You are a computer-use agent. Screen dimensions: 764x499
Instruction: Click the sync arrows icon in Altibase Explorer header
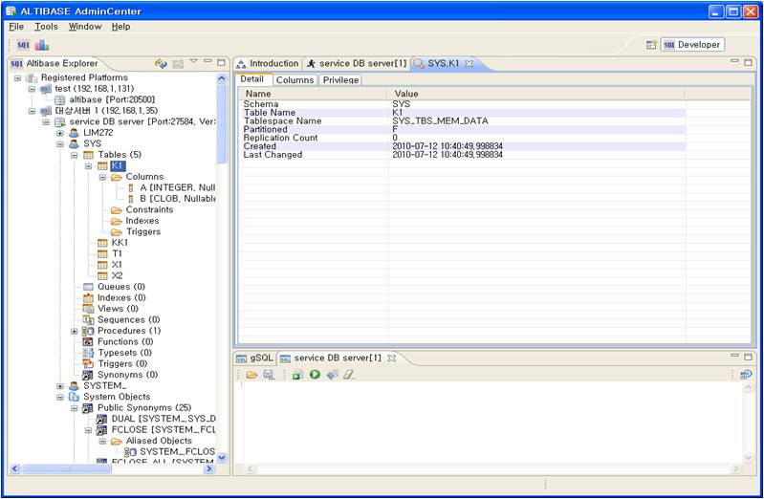click(161, 63)
